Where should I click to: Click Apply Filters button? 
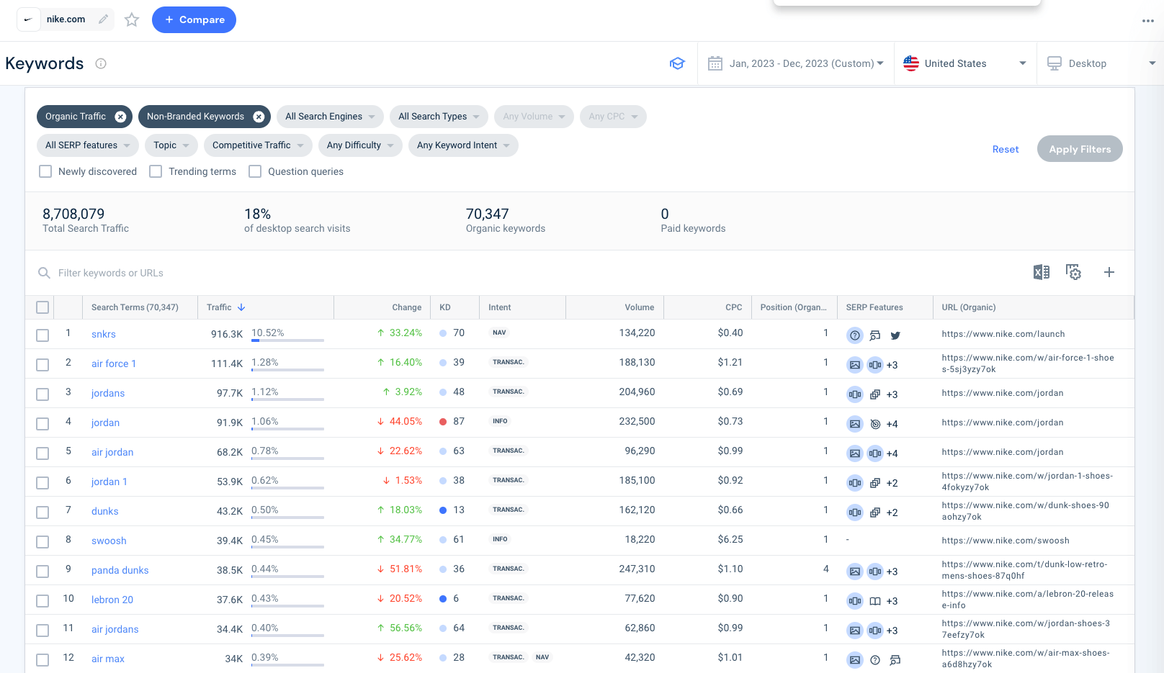pyautogui.click(x=1080, y=149)
